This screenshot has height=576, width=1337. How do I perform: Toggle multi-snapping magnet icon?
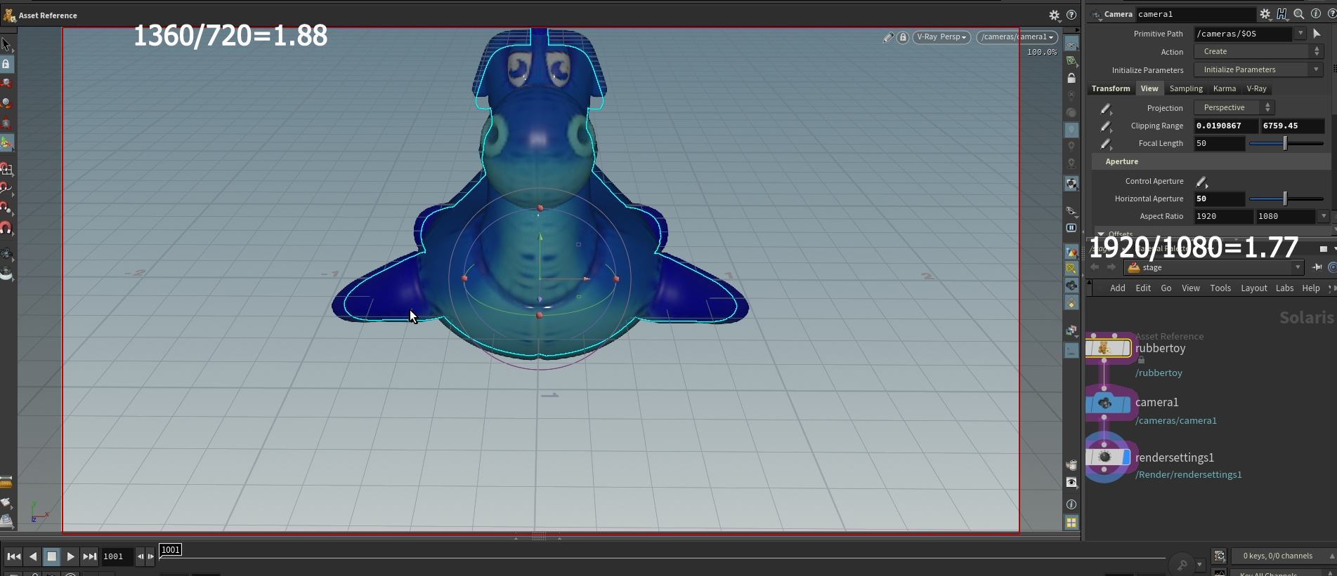pyautogui.click(x=6, y=228)
